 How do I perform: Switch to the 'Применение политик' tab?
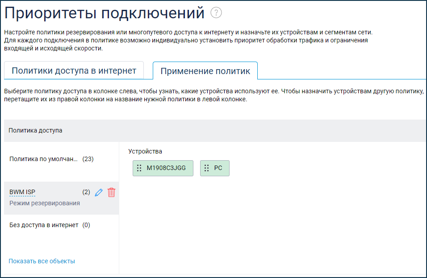205,71
